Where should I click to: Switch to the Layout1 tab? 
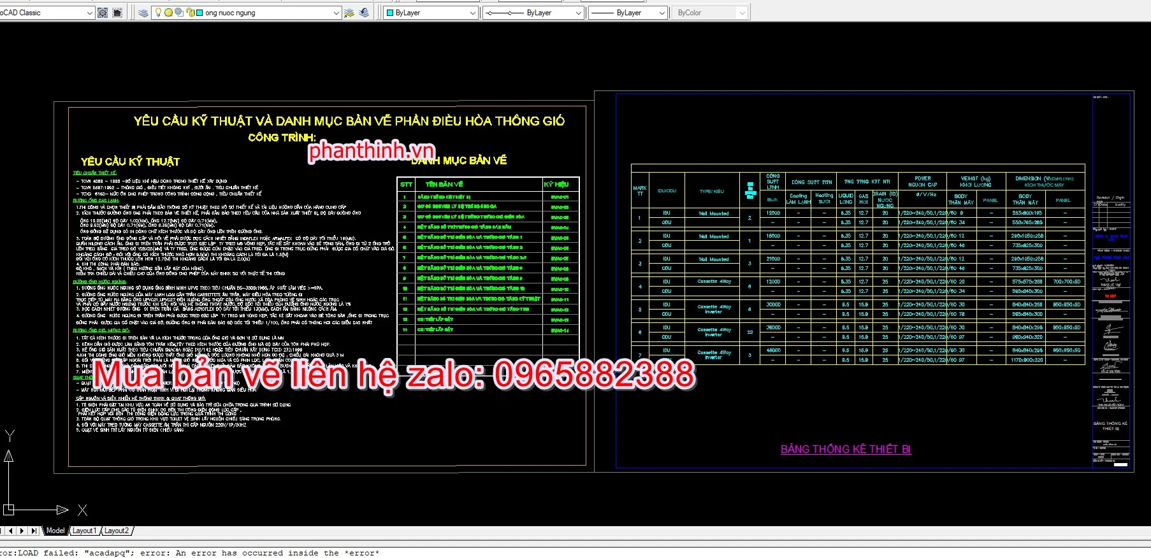pos(85,531)
